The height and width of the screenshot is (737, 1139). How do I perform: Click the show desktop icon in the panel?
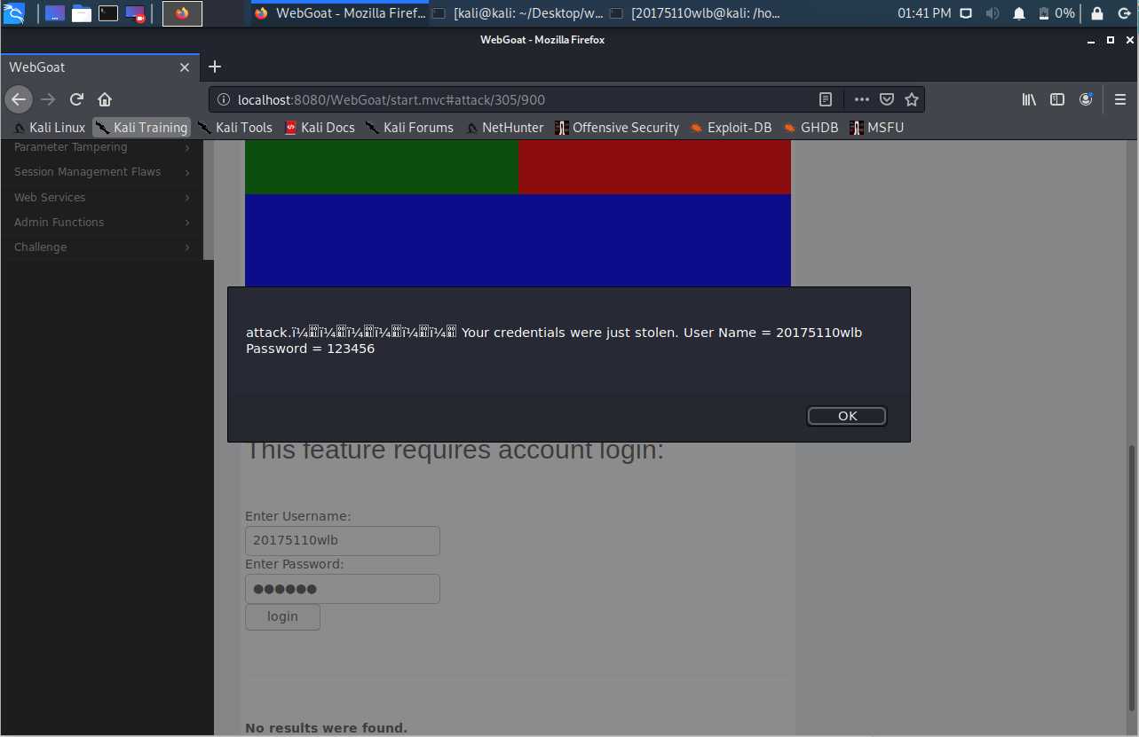click(55, 13)
